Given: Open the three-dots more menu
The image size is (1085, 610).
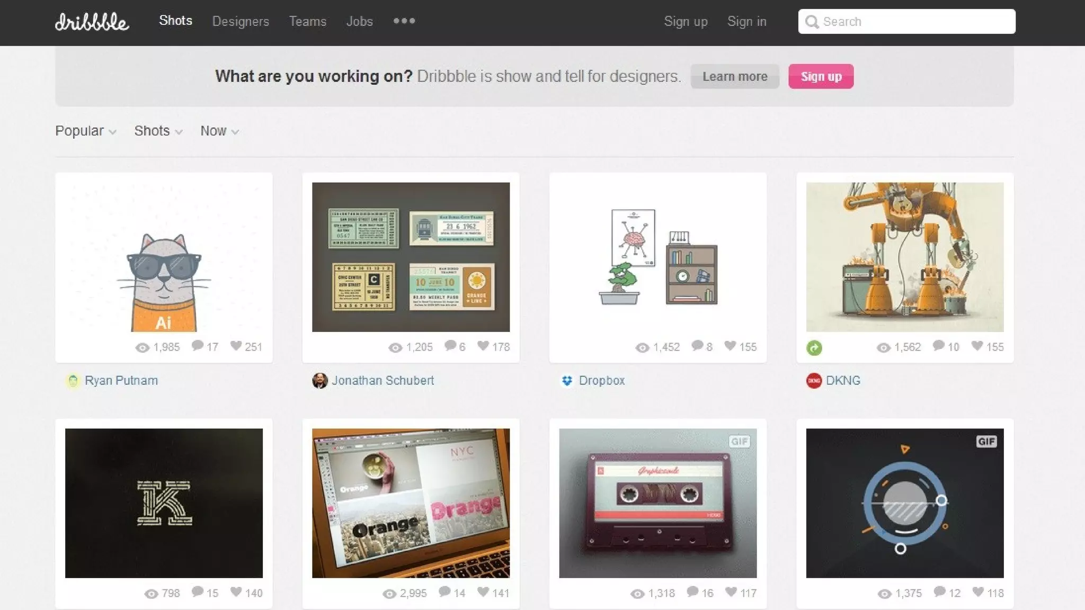Looking at the screenshot, I should point(404,21).
